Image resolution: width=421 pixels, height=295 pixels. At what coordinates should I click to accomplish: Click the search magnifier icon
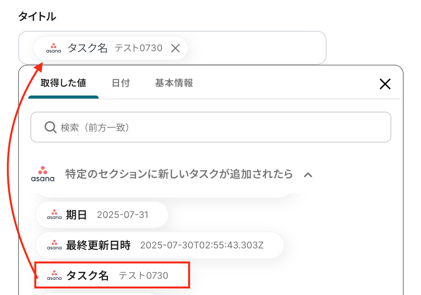coord(51,127)
